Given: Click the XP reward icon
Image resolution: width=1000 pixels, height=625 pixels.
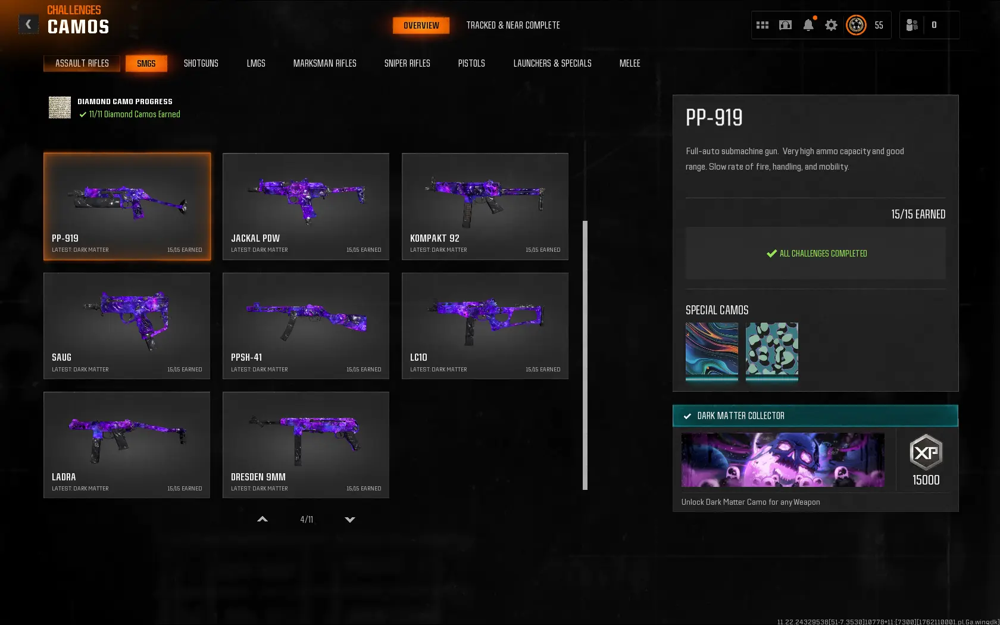Looking at the screenshot, I should point(926,452).
